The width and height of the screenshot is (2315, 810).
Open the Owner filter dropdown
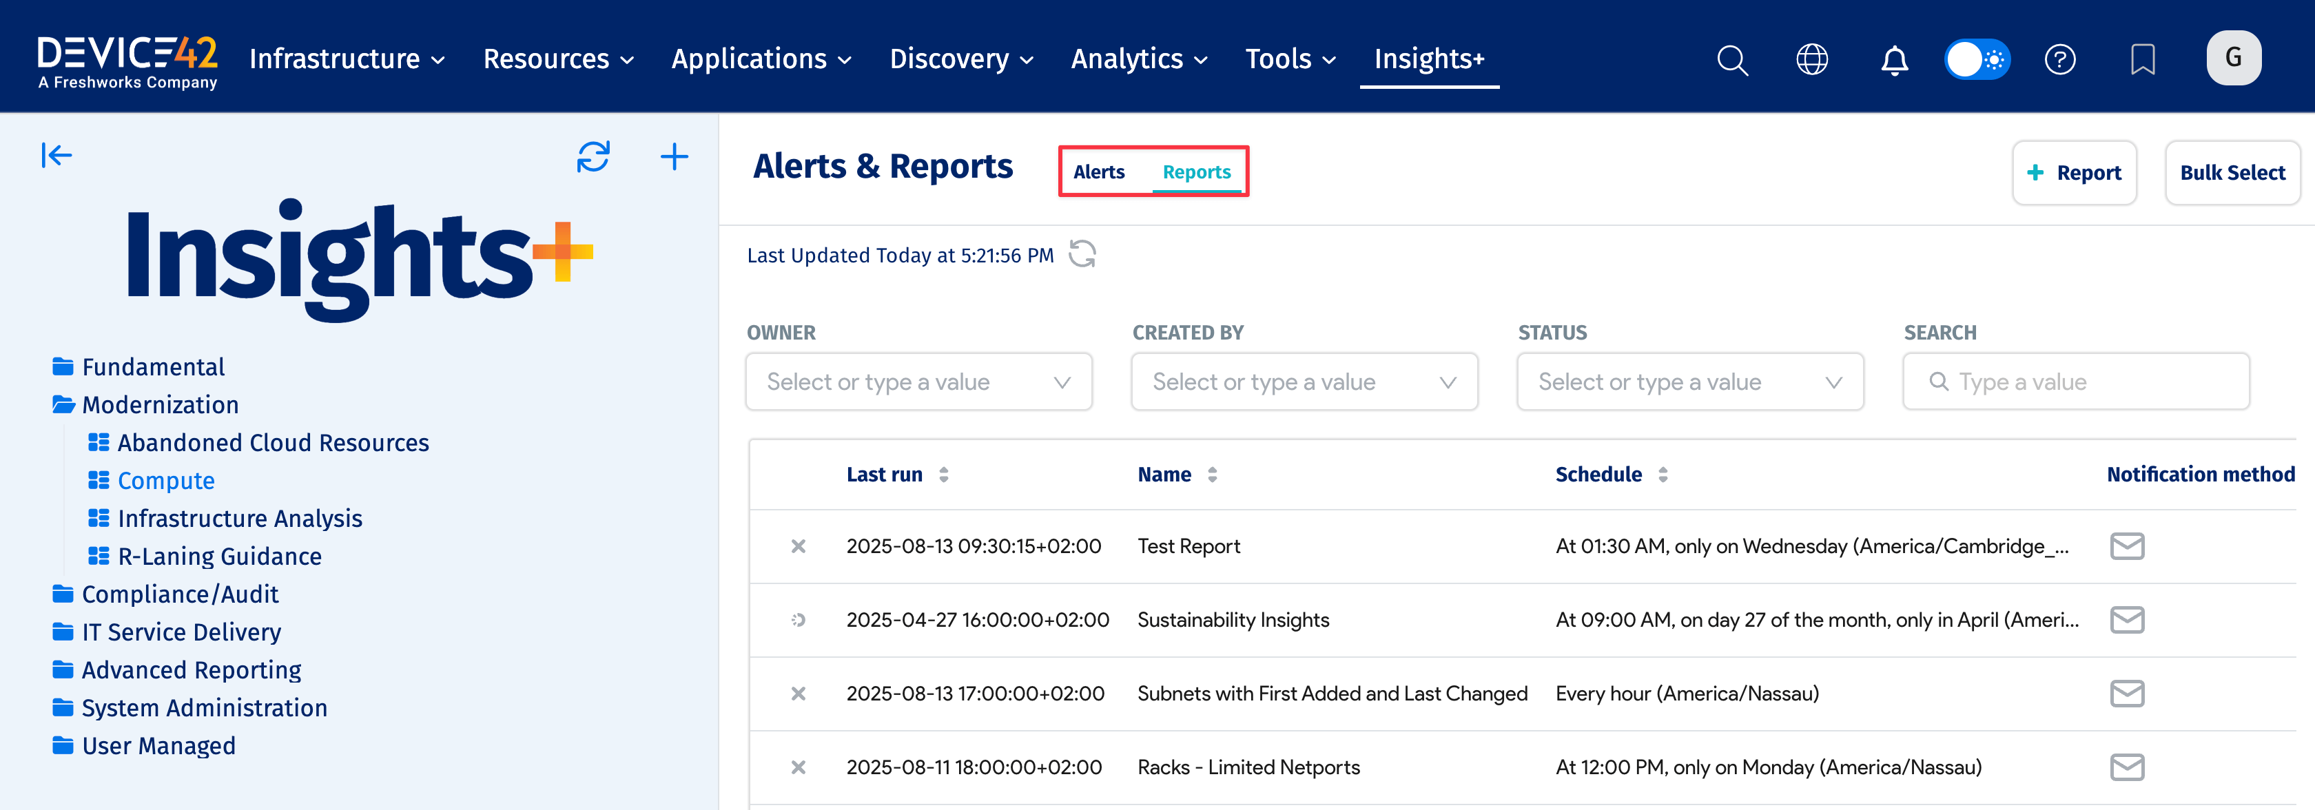(x=918, y=382)
